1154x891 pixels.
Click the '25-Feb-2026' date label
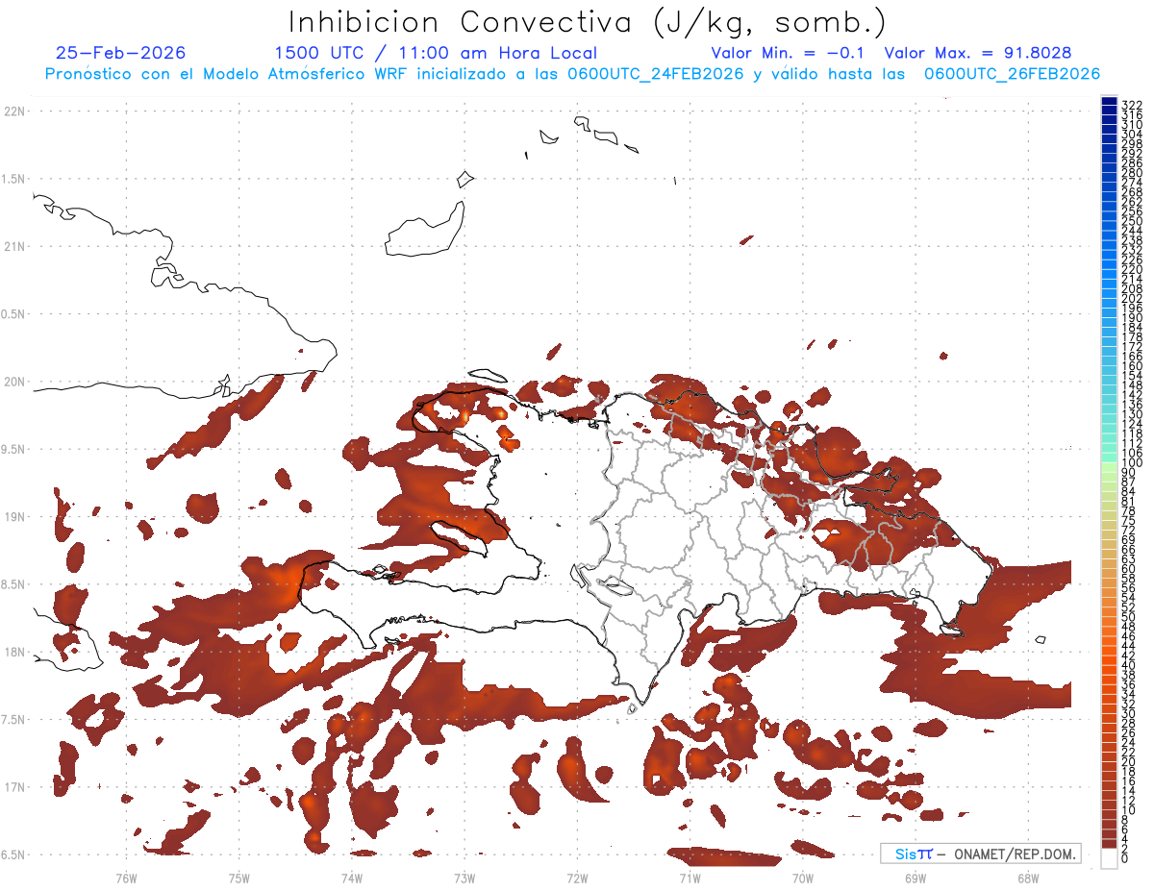120,53
